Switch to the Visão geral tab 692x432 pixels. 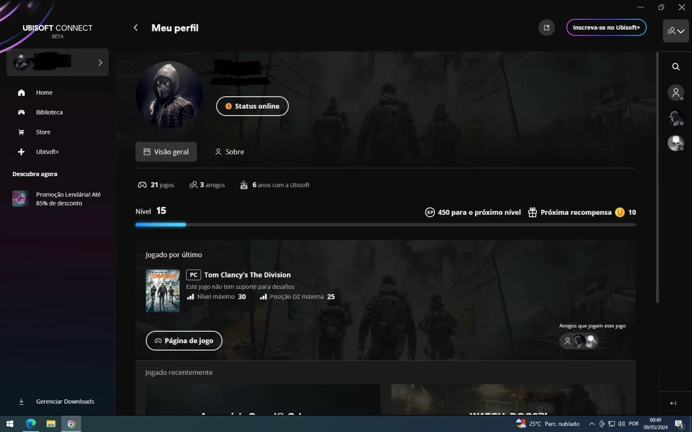coord(166,152)
